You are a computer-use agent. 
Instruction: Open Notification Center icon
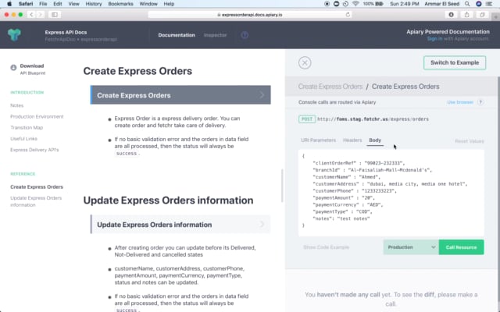point(489,4)
